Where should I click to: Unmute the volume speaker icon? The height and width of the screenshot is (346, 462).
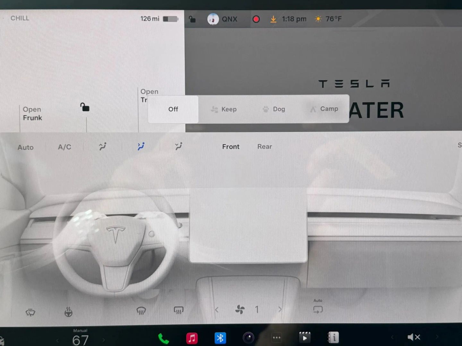click(414, 337)
